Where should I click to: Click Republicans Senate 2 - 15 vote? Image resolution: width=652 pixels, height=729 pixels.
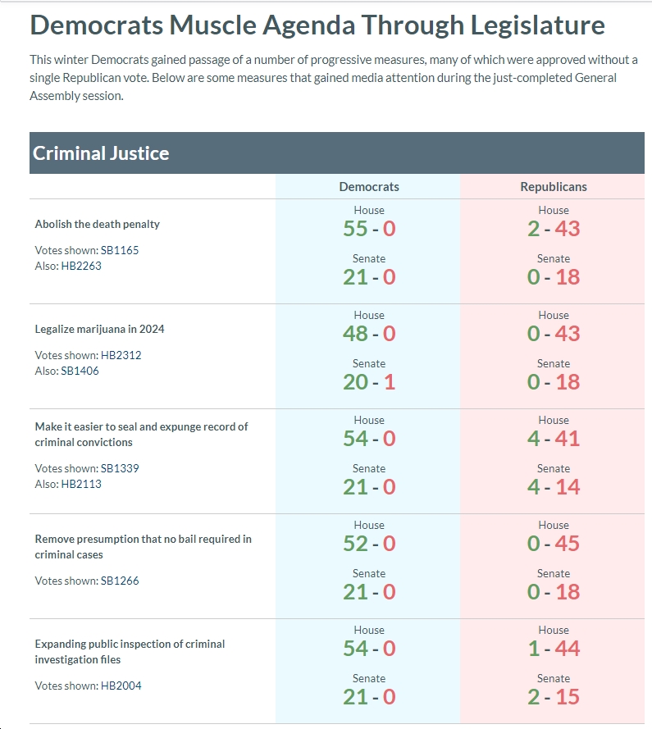point(554,696)
